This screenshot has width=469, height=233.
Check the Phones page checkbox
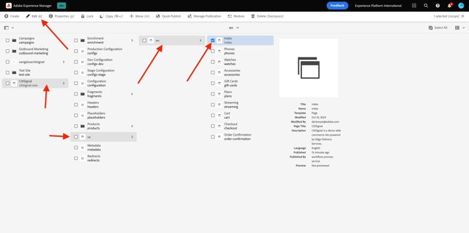(x=213, y=51)
